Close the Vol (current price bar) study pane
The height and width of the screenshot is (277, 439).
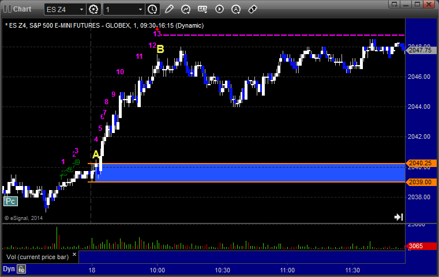click(74, 255)
